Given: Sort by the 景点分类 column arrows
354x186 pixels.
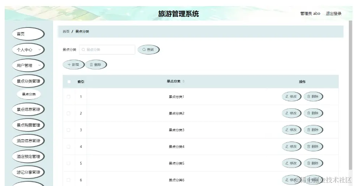Looking at the screenshot, I should pyautogui.click(x=184, y=81).
